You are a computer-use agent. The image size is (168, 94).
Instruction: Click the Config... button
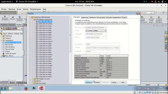[x=114, y=82]
